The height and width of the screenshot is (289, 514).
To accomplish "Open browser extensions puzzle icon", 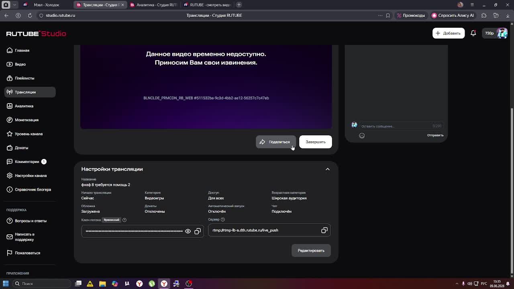I will click(x=484, y=15).
